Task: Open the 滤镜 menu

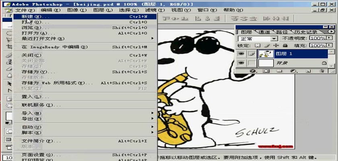Action: [x=155, y=10]
